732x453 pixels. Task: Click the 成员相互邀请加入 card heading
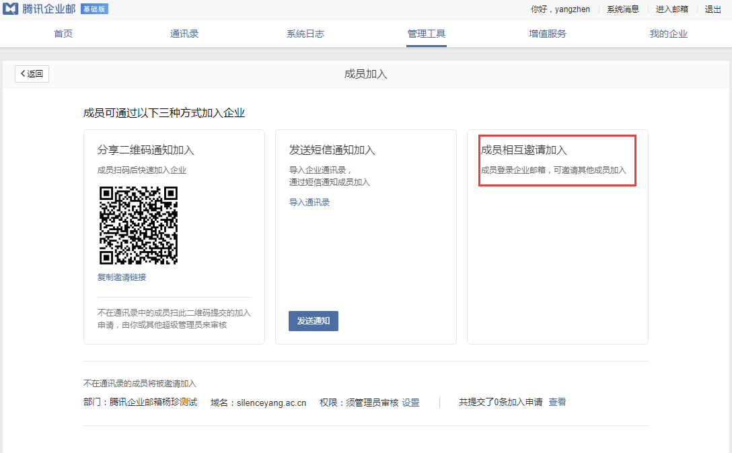[x=523, y=150]
